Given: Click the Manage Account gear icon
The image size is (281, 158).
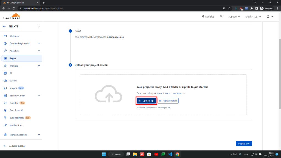Looking at the screenshot, I should click(x=5, y=135).
